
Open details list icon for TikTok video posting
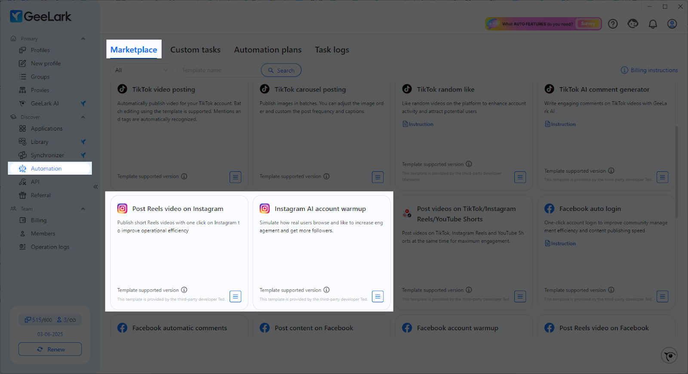tap(235, 177)
